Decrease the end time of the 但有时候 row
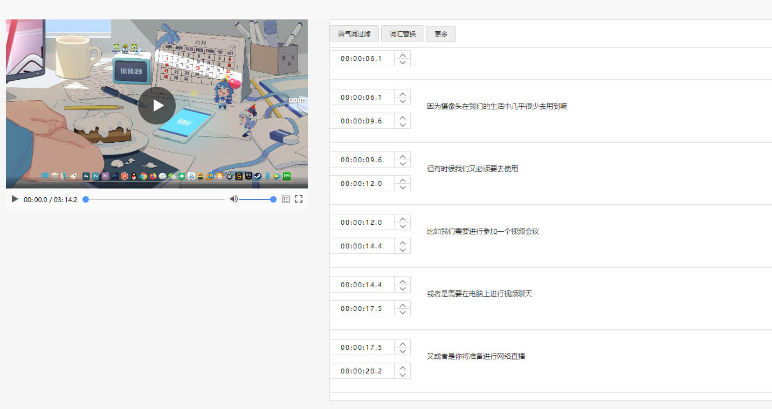Image resolution: width=772 pixels, height=409 pixels. coord(403,188)
